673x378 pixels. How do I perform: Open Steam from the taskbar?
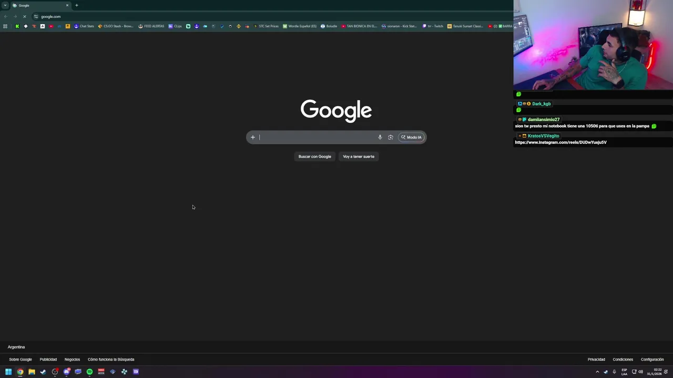tap(43, 372)
